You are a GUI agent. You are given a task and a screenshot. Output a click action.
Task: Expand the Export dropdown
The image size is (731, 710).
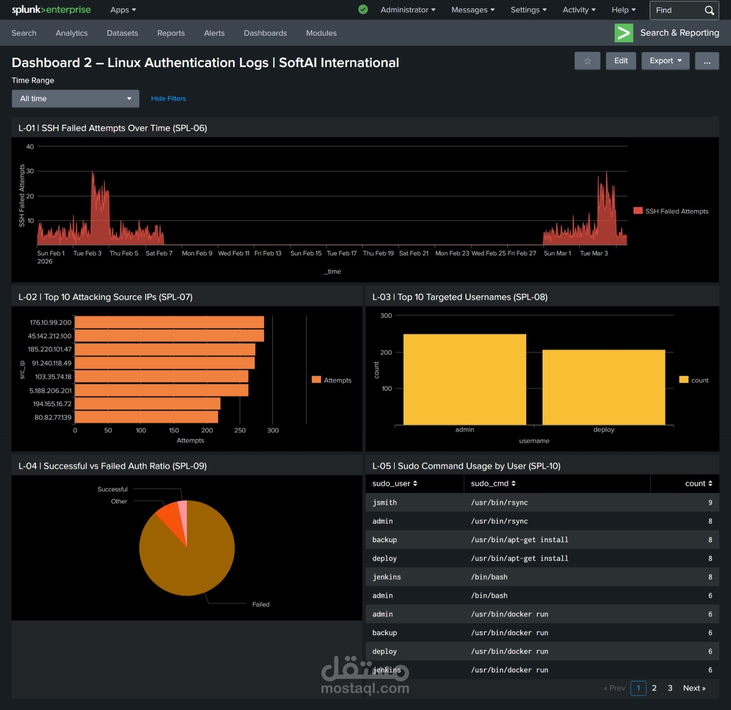tap(665, 61)
